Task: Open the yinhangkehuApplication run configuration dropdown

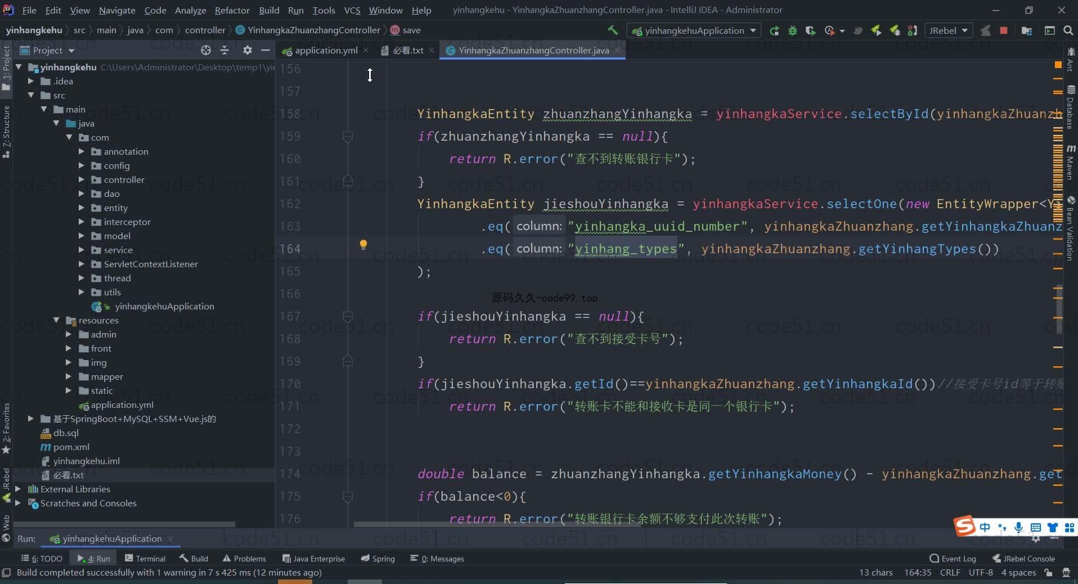Action: coord(694,30)
